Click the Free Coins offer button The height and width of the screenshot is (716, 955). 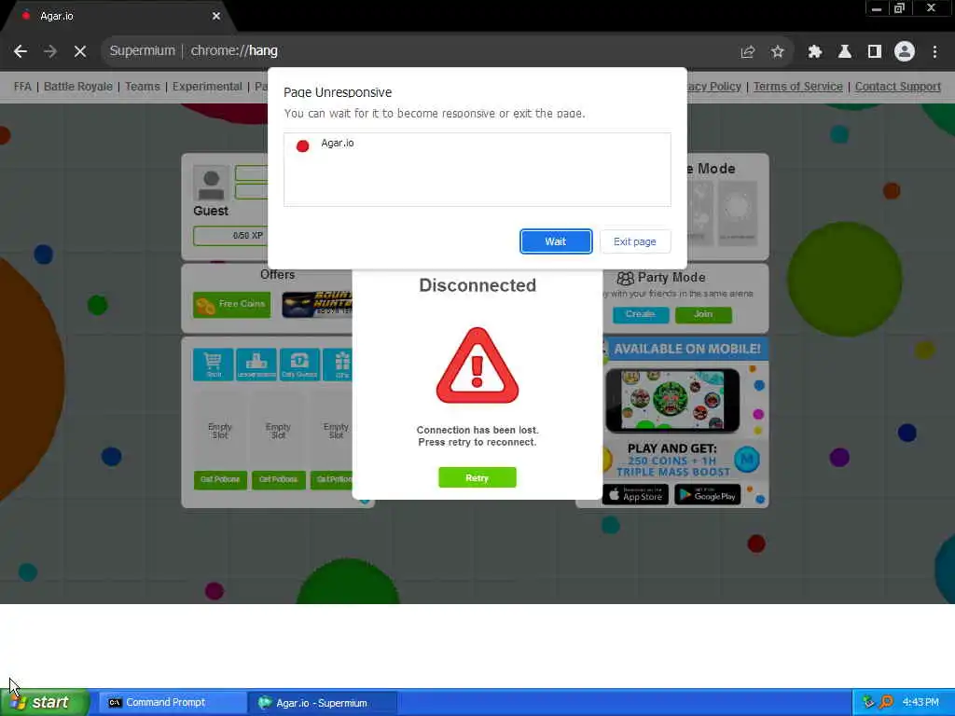(x=232, y=305)
